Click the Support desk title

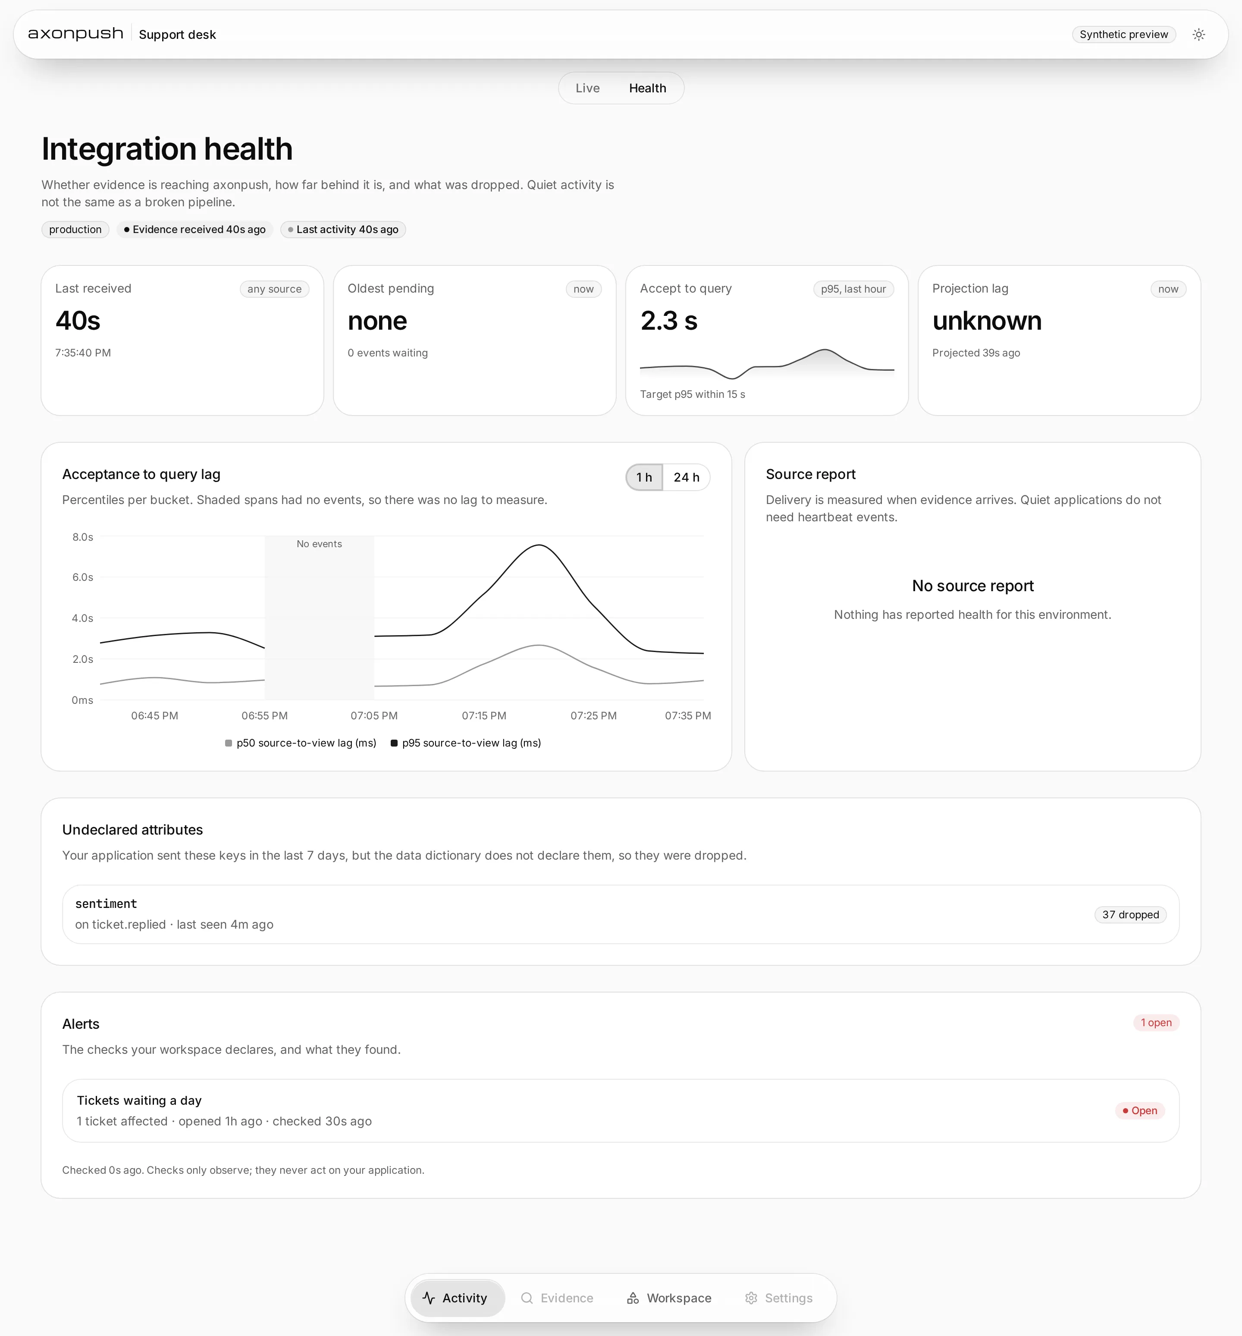pos(177,34)
